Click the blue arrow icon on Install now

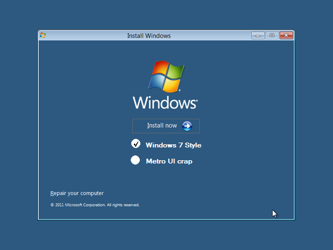(x=187, y=126)
